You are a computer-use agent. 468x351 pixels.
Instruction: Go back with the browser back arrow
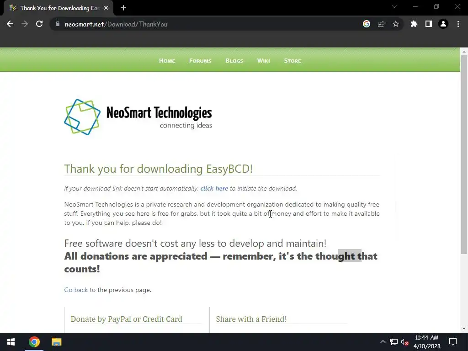click(10, 24)
